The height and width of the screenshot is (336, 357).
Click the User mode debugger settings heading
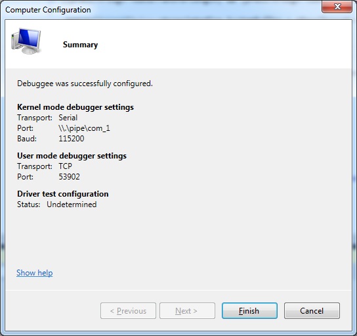tap(72, 156)
